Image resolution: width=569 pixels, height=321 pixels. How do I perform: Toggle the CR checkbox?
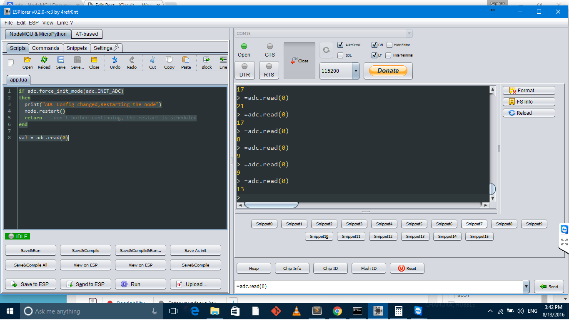pyautogui.click(x=374, y=45)
